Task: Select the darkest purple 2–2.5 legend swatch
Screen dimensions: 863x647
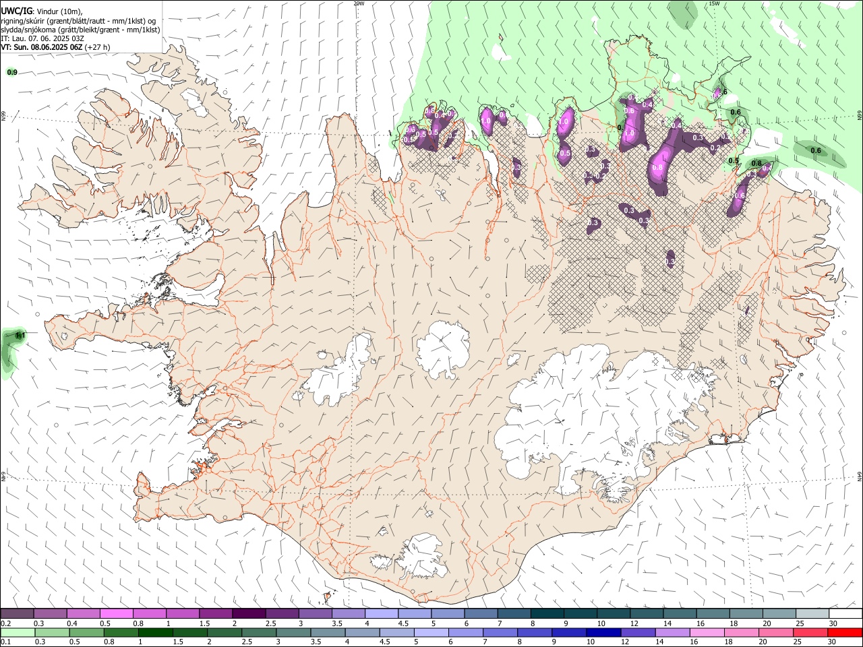Action: tap(249, 614)
